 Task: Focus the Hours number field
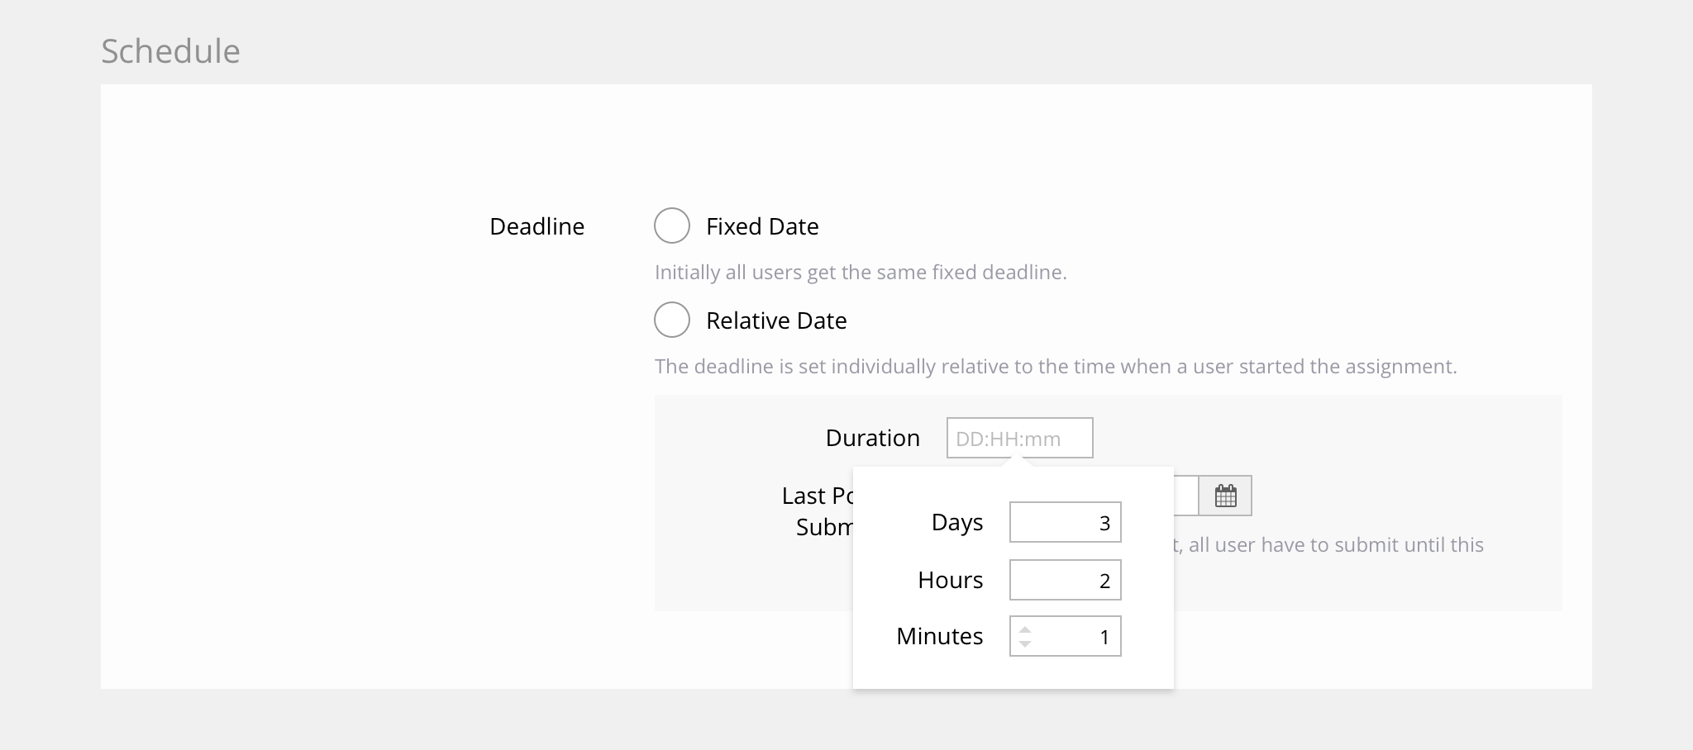[x=1065, y=580]
